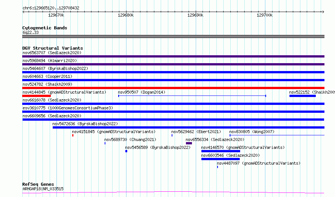Image resolution: width=335 pixels, height=197 pixels.
Task: Select the blue nsv6603546 variant bar
Action: tap(221, 159)
